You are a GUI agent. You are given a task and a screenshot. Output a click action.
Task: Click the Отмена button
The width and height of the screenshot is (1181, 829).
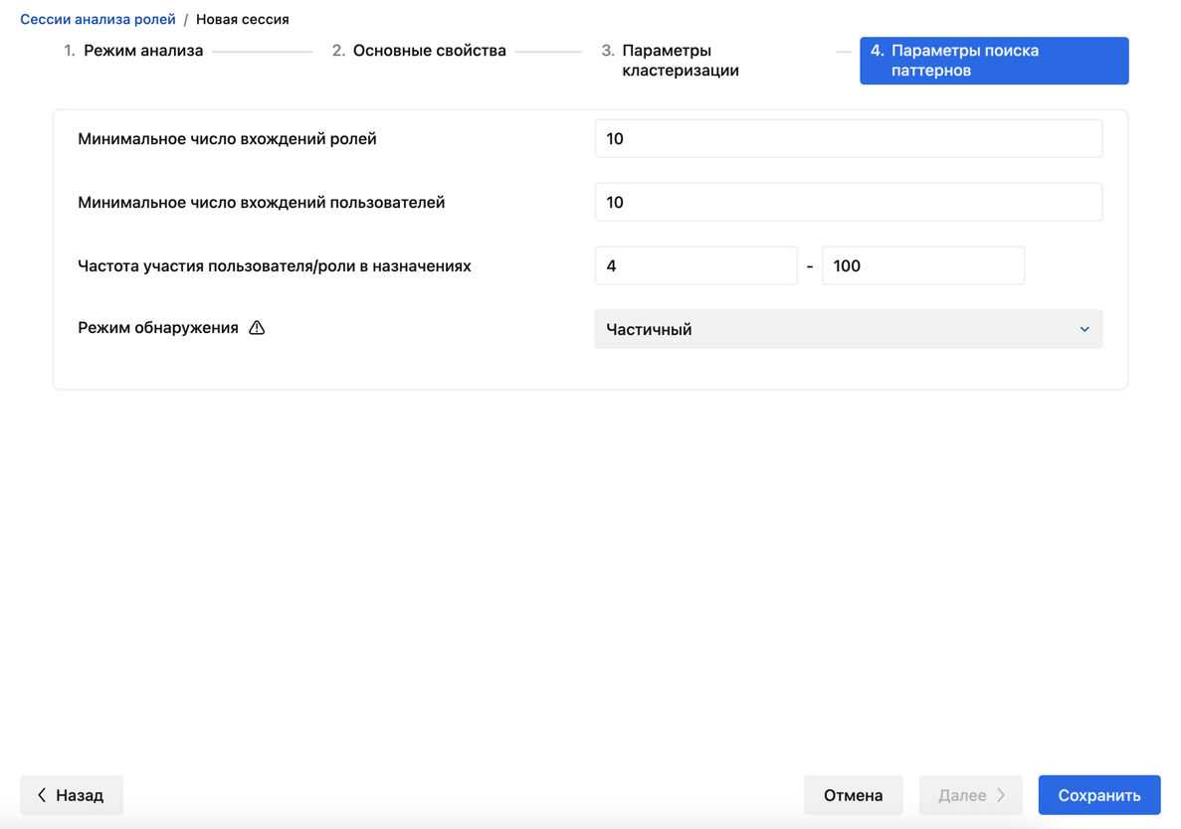854,795
